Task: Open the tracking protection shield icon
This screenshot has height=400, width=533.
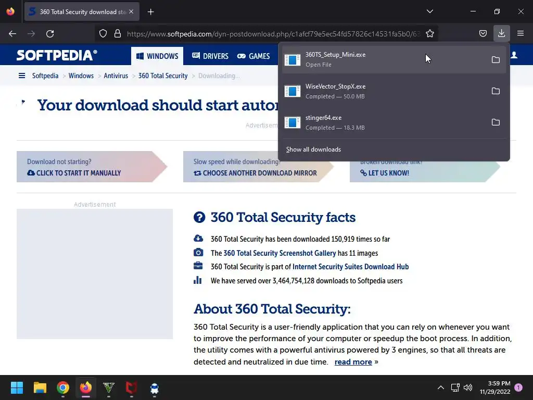Action: click(103, 33)
